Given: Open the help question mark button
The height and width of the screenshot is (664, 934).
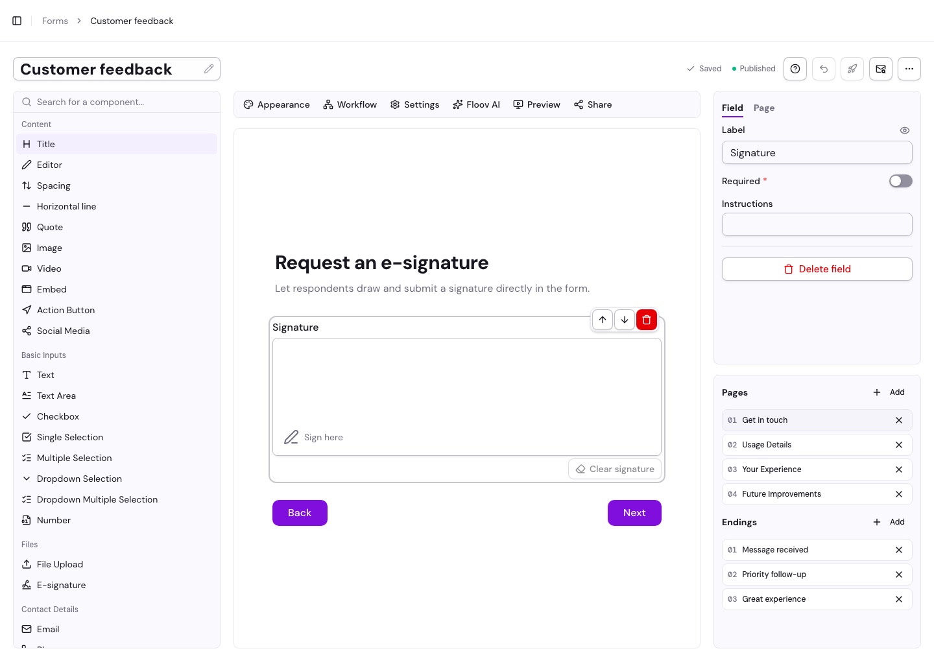Looking at the screenshot, I should 795,69.
